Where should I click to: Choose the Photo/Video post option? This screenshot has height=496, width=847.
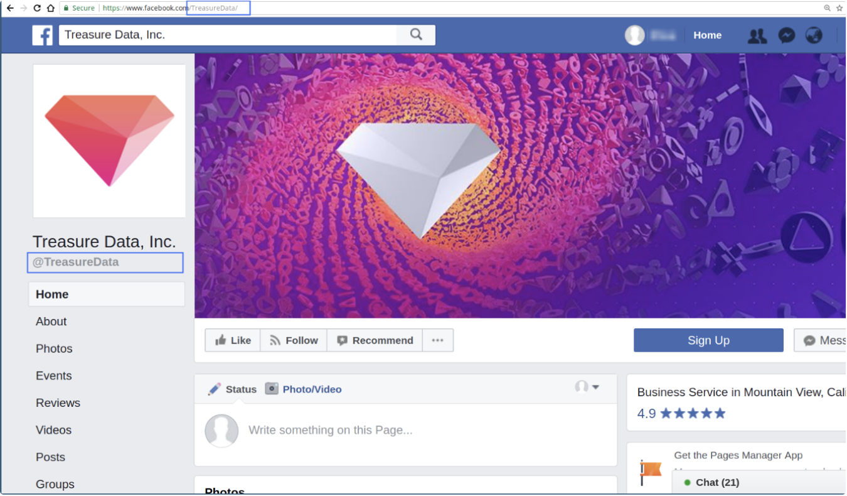(304, 389)
